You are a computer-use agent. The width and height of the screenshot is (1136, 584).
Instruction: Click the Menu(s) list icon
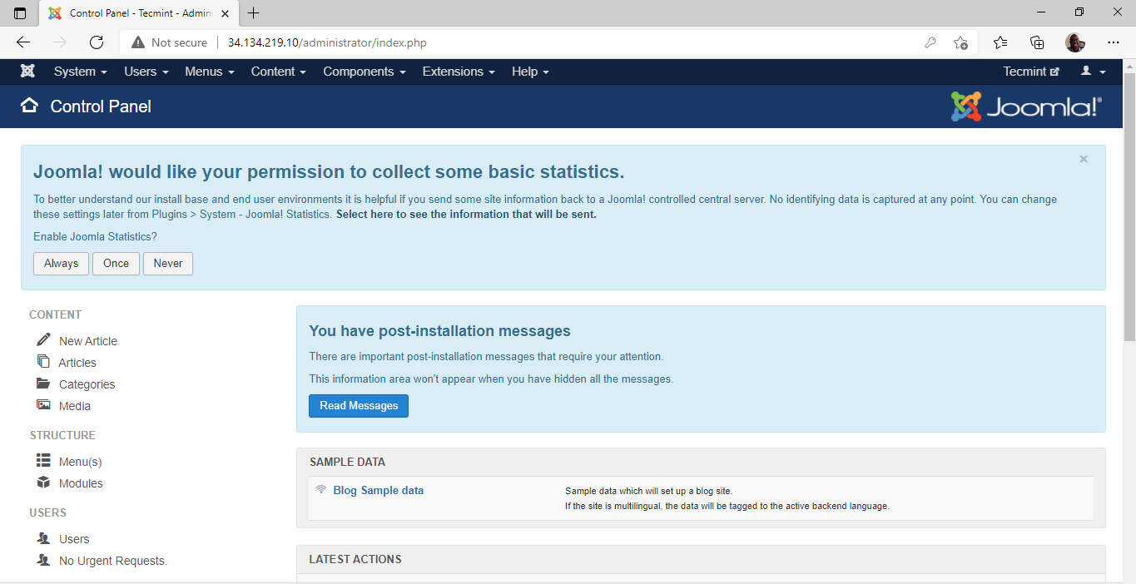(43, 460)
